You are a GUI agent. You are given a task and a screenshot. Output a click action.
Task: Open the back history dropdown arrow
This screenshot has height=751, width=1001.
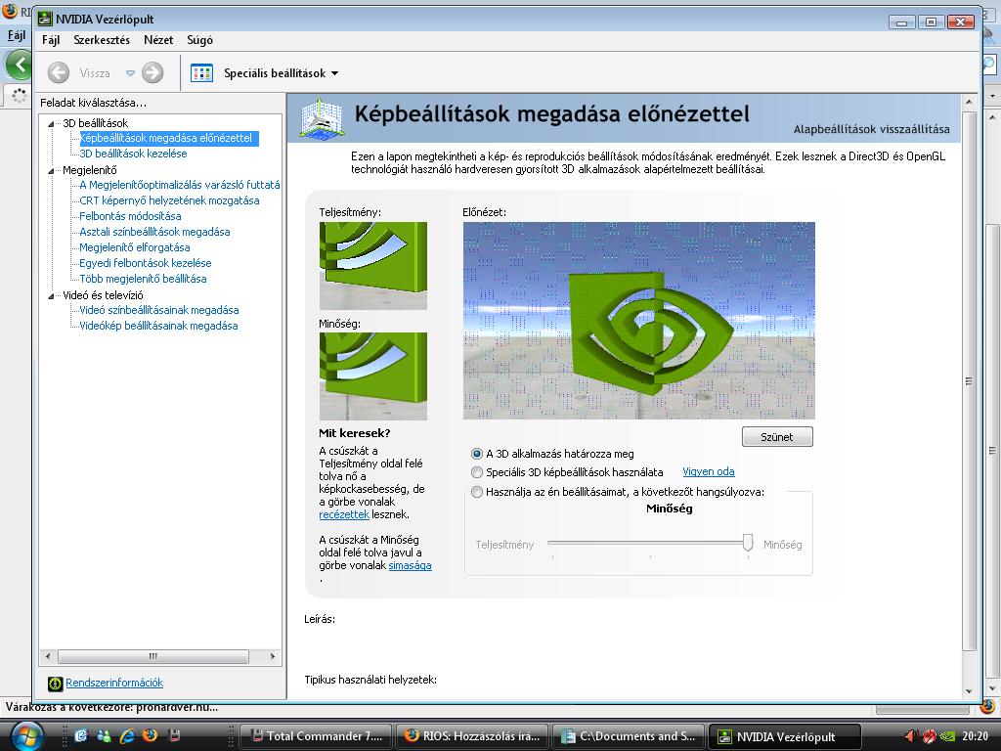click(x=130, y=73)
